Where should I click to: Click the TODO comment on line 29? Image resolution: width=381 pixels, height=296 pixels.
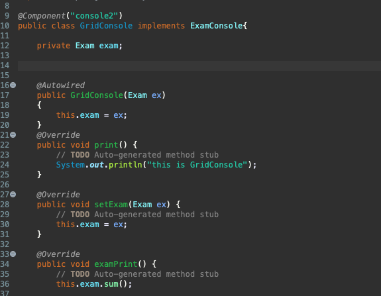[x=137, y=215]
